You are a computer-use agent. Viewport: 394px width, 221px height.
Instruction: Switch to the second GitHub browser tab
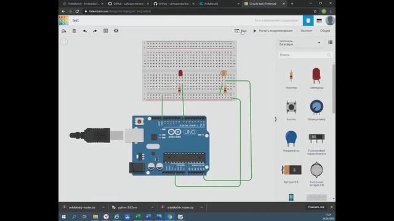pos(173,4)
